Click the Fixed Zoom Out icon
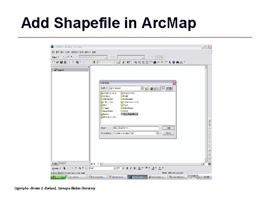This screenshot has height=198, width=265. pos(147,62)
